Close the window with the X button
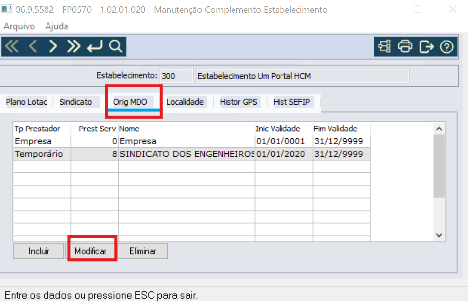 tap(452, 9)
